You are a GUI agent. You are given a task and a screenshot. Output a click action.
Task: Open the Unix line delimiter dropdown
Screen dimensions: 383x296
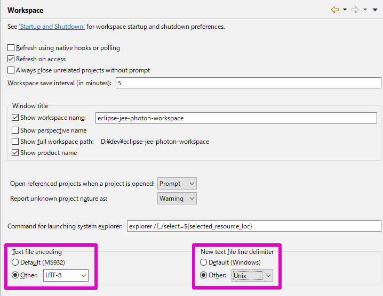tap(252, 276)
